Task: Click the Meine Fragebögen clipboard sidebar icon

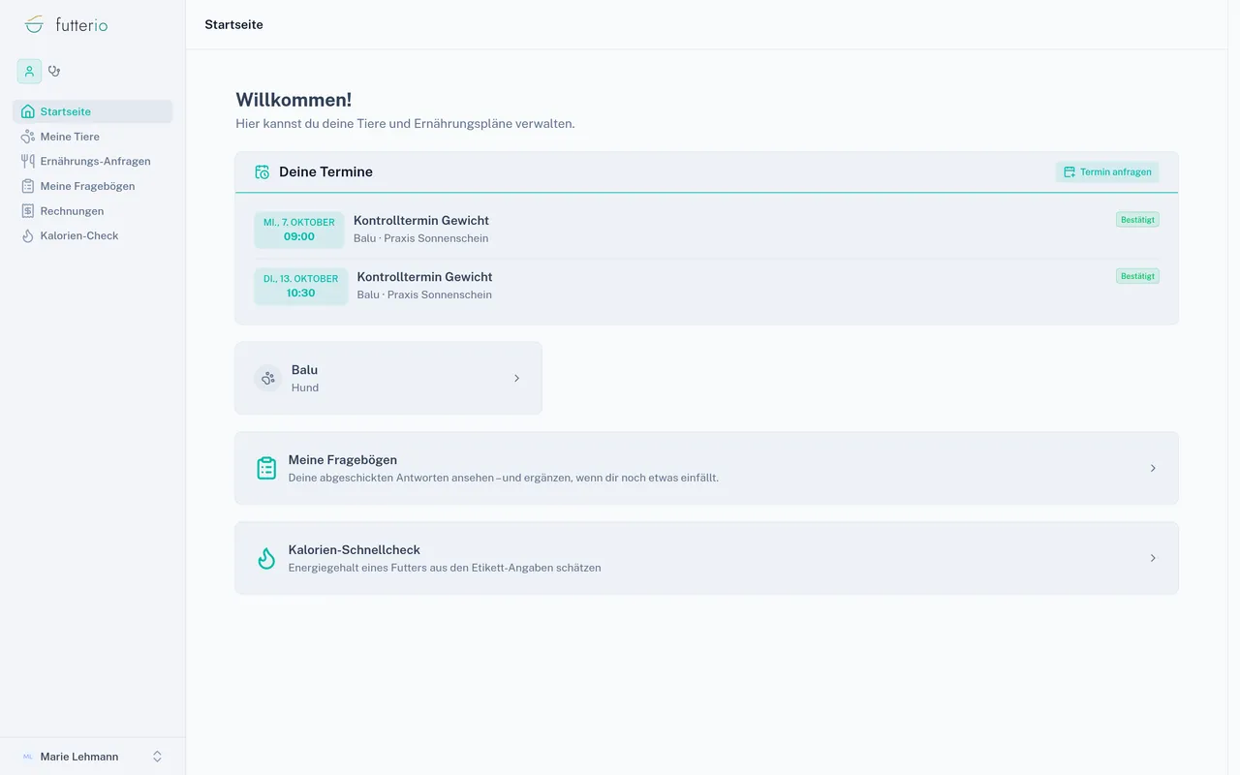Action: (28, 186)
